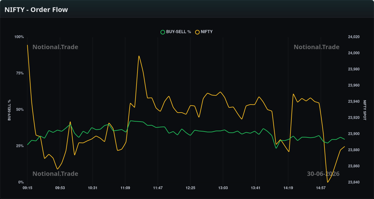The width and height of the screenshot is (374, 199).
Task: Click the 100% left axis label
Action: pos(19,37)
